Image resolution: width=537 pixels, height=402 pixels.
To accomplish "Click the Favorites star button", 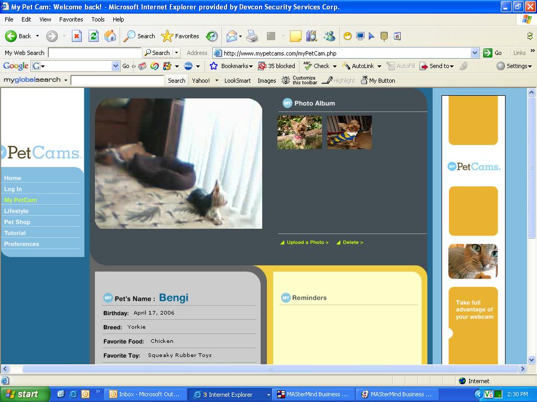I will pyautogui.click(x=180, y=36).
